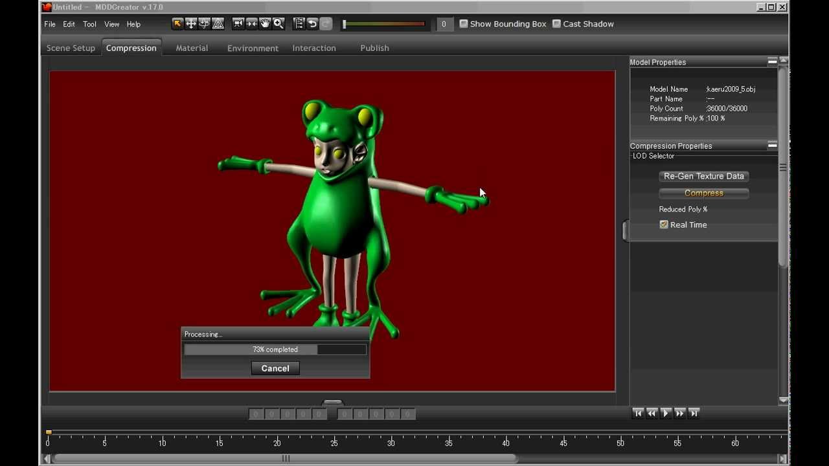The image size is (829, 466).
Task: Open the Edit menu
Action: coord(69,24)
